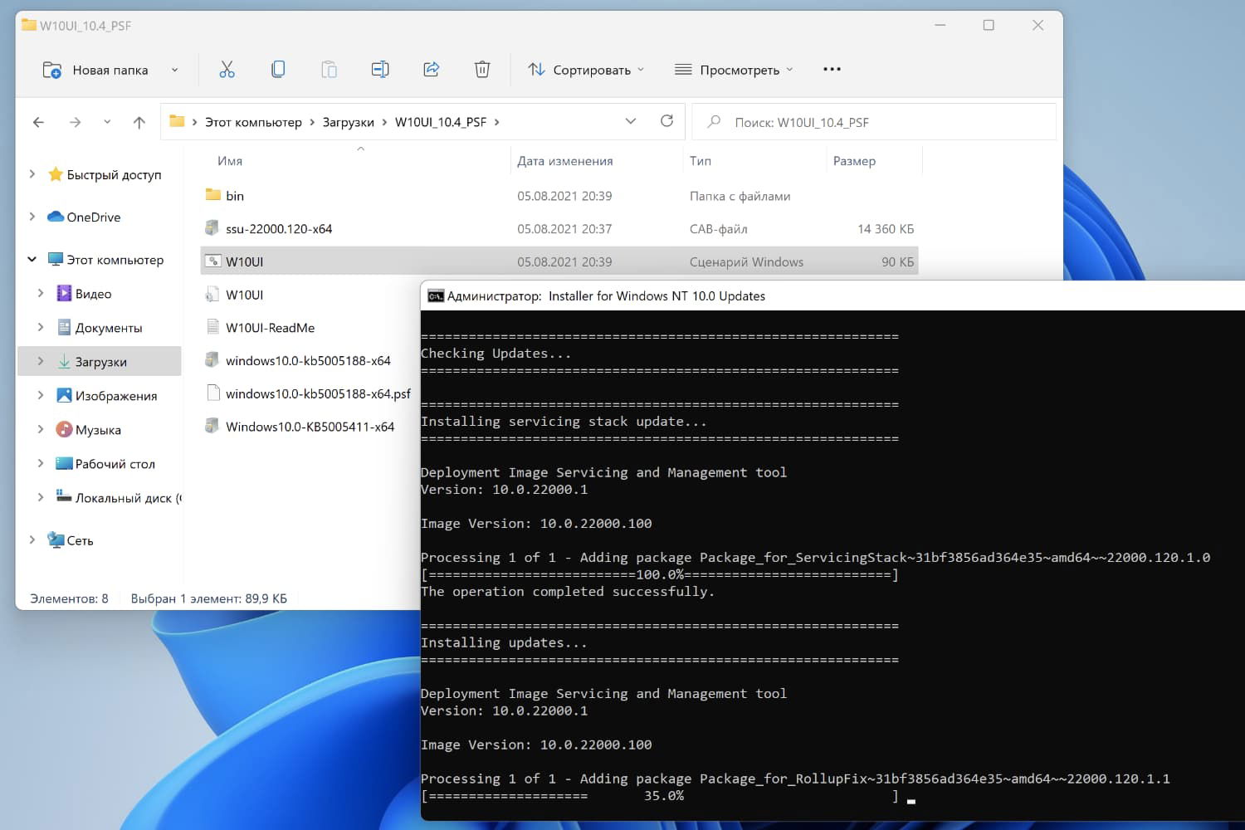Open the Просмотреть view dropdown
The height and width of the screenshot is (830, 1245).
[x=734, y=70]
